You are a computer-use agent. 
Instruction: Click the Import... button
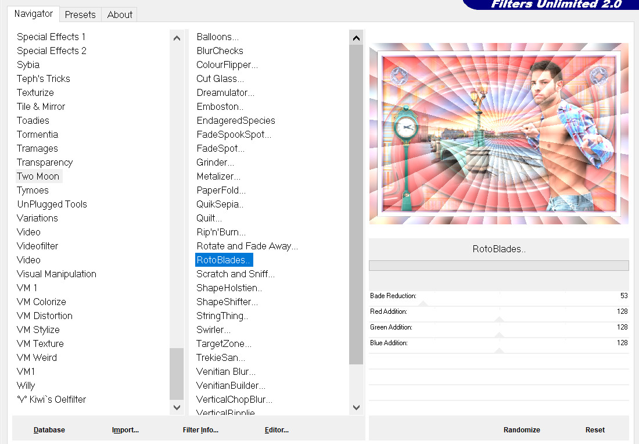point(125,430)
